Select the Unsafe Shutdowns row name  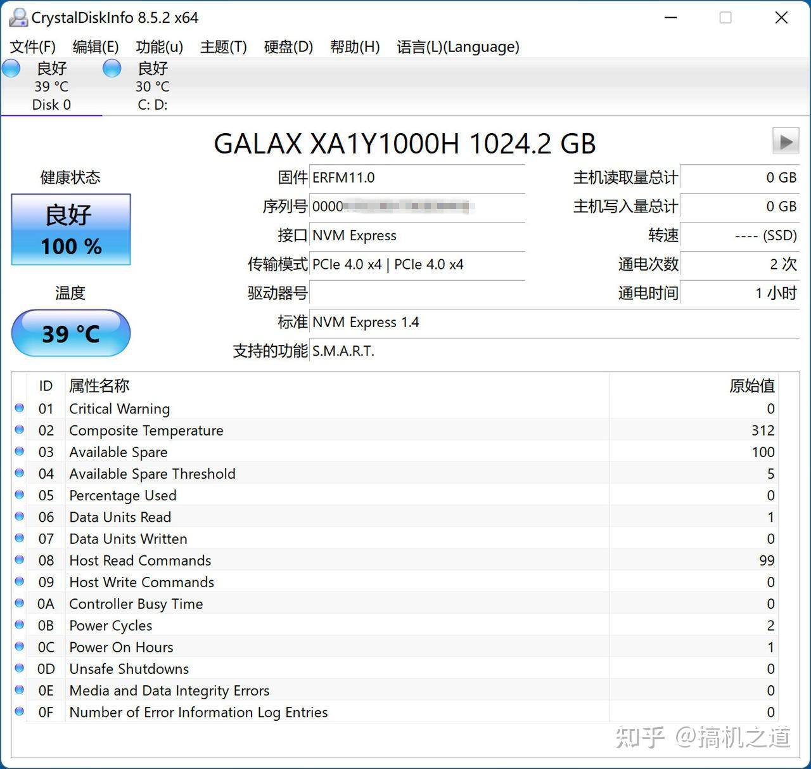(x=129, y=669)
